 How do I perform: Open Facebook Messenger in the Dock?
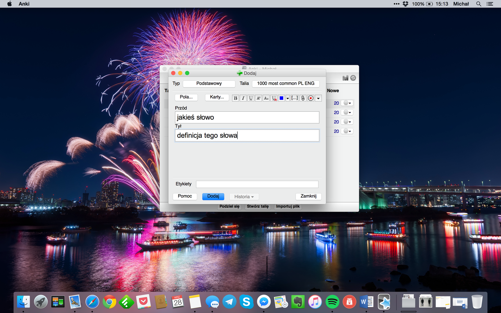(x=264, y=302)
